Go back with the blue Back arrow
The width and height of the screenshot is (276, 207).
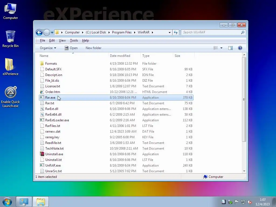coord(39,32)
